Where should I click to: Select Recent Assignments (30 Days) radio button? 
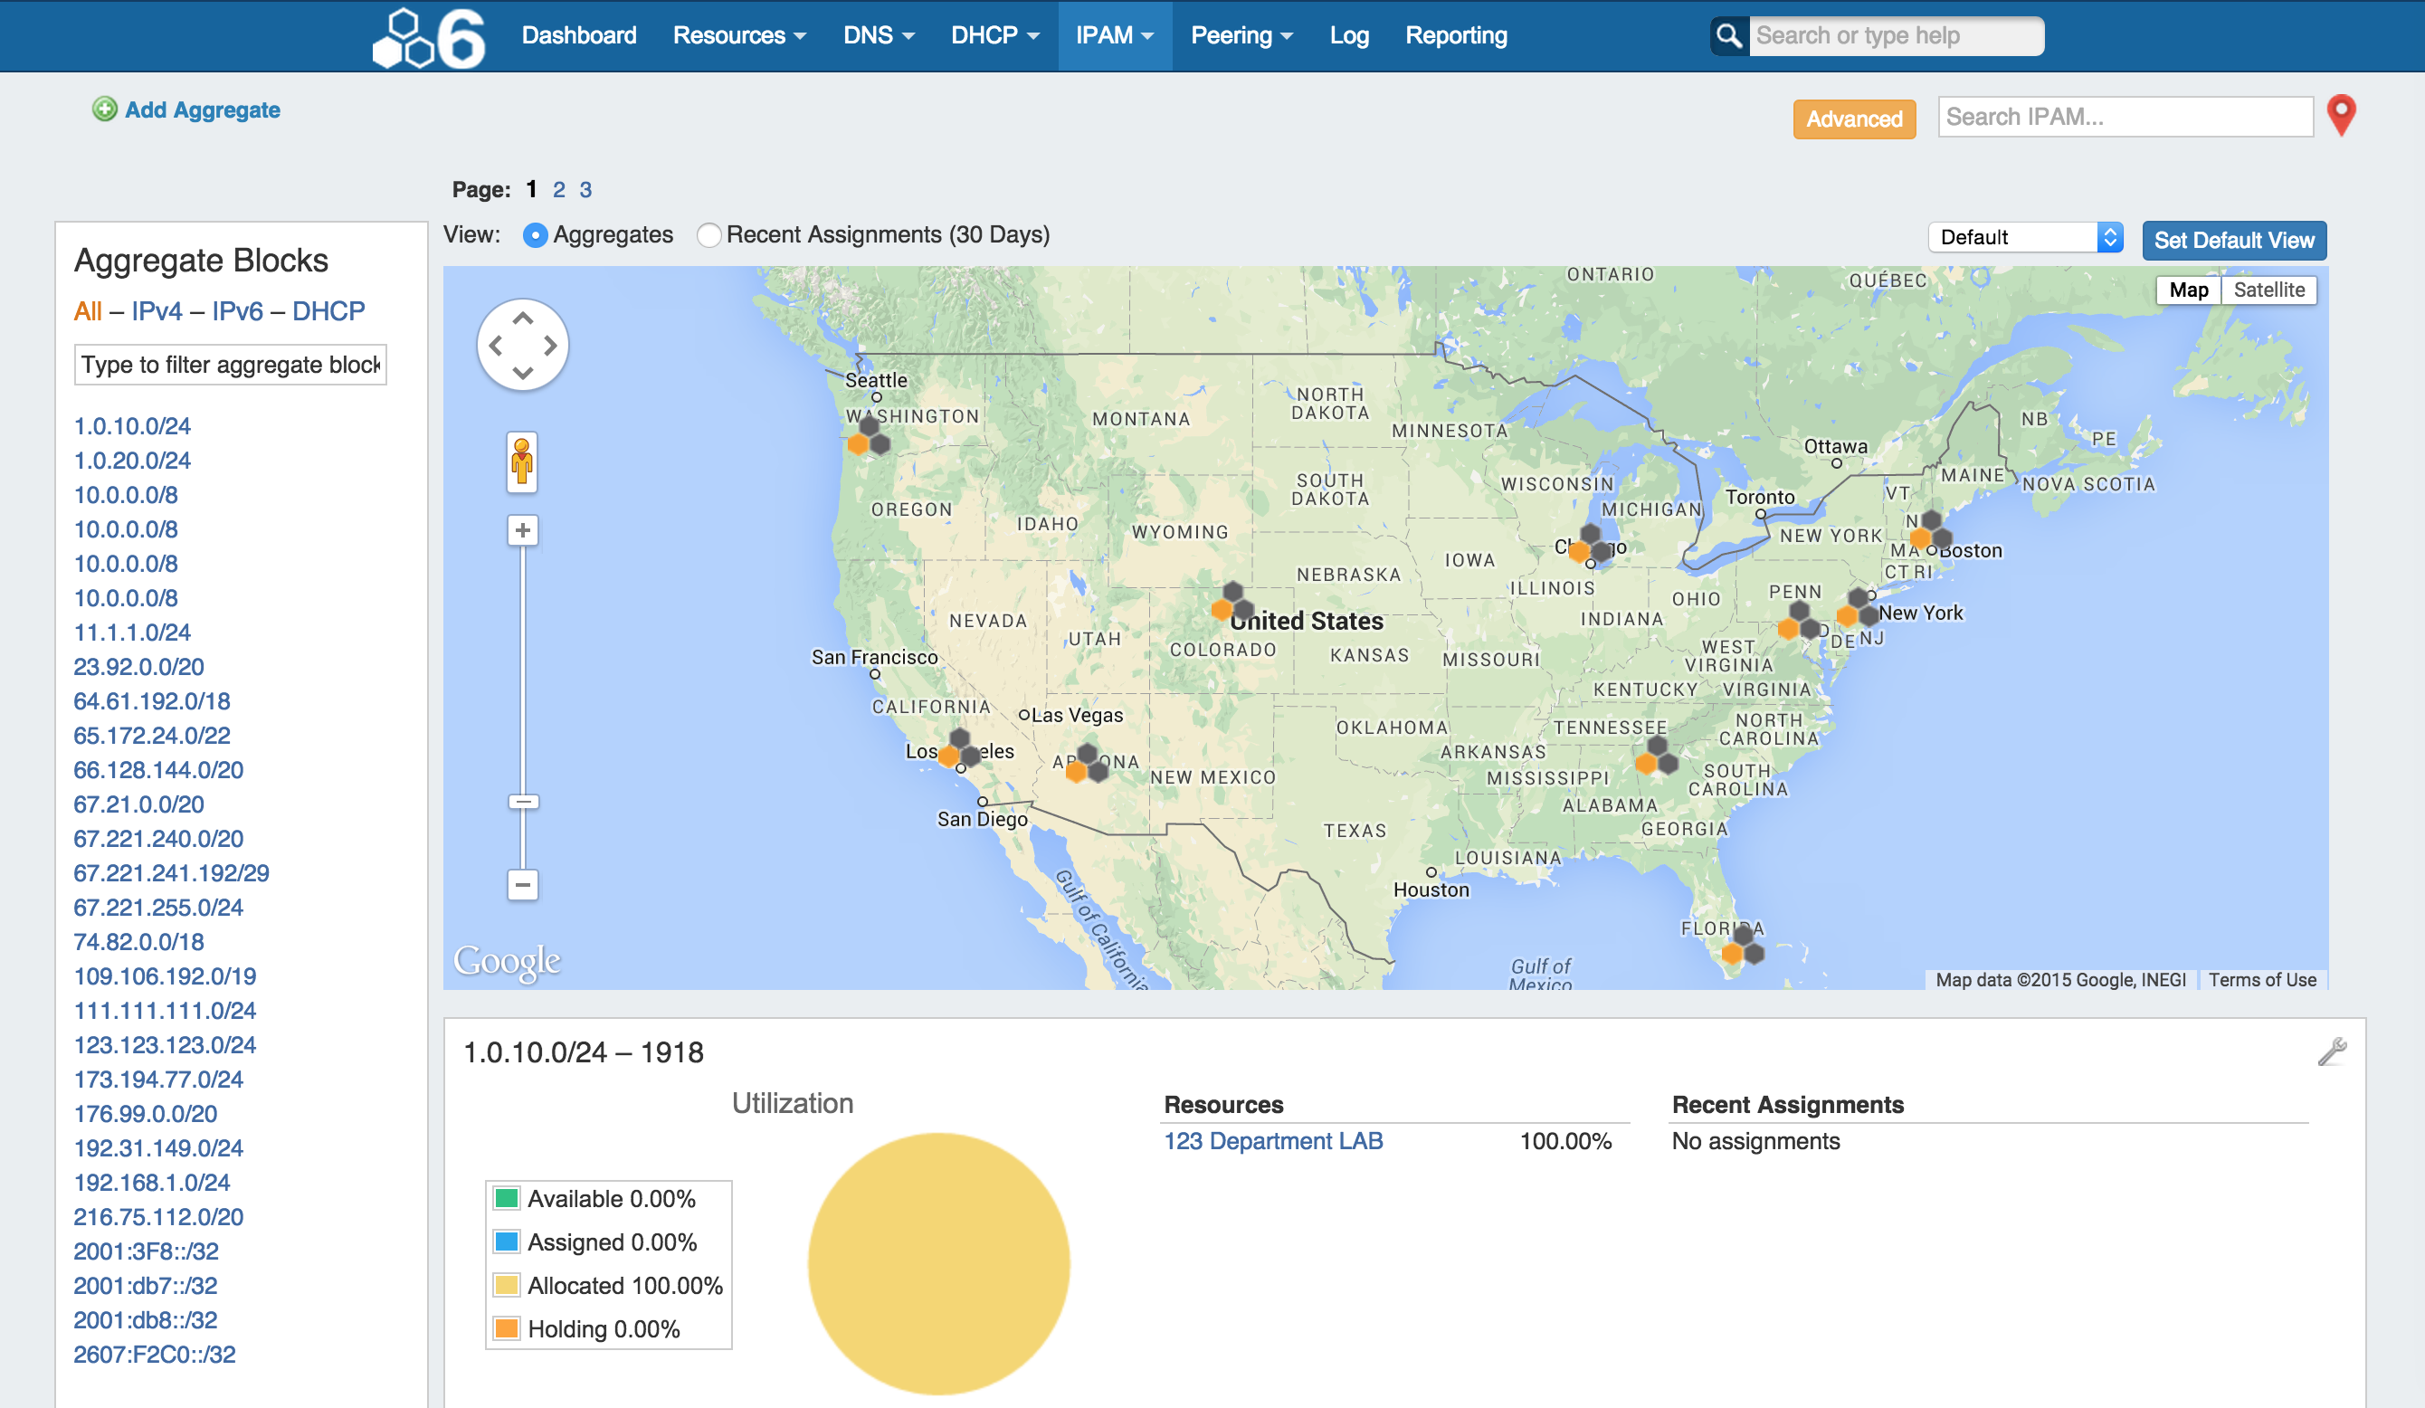click(x=708, y=235)
